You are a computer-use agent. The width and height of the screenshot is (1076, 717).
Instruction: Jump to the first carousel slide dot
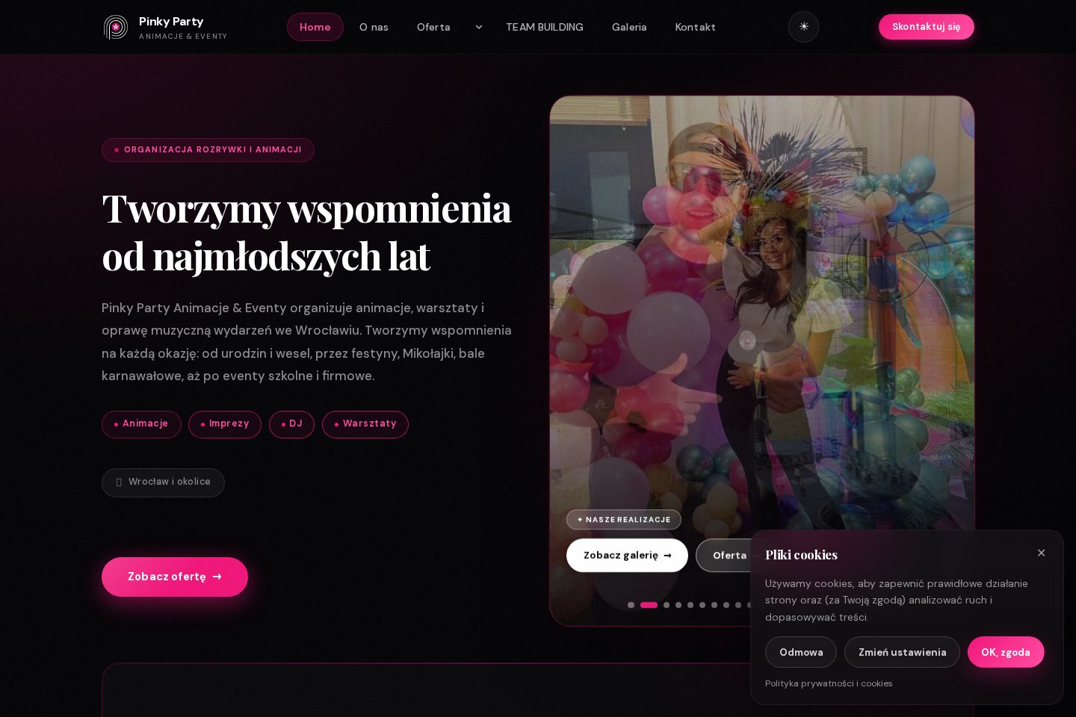coord(631,605)
